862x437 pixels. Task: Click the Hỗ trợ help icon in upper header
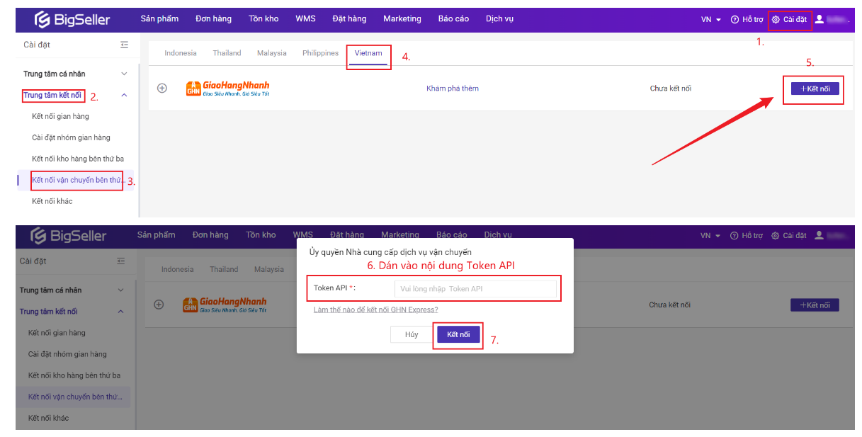click(747, 19)
